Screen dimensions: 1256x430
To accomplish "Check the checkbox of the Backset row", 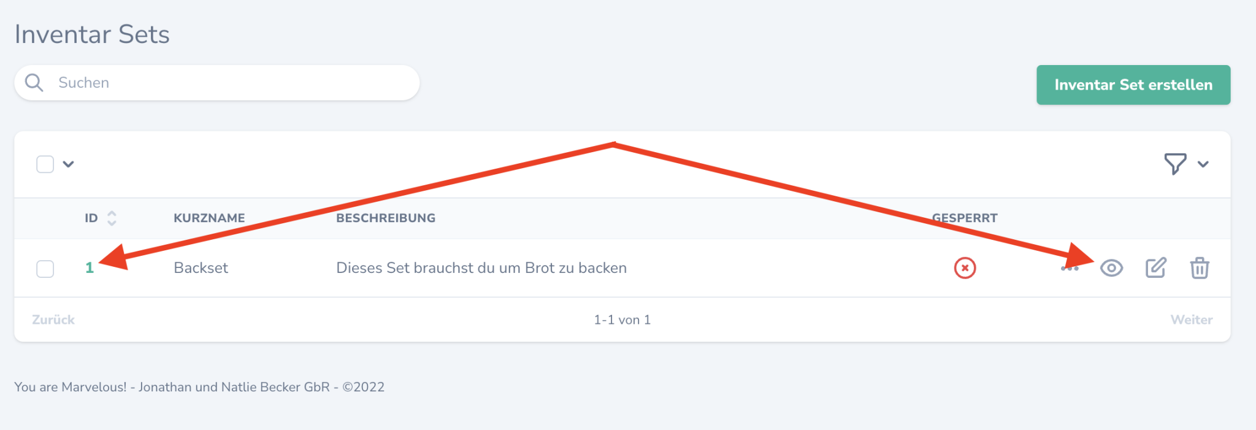I will click(45, 268).
